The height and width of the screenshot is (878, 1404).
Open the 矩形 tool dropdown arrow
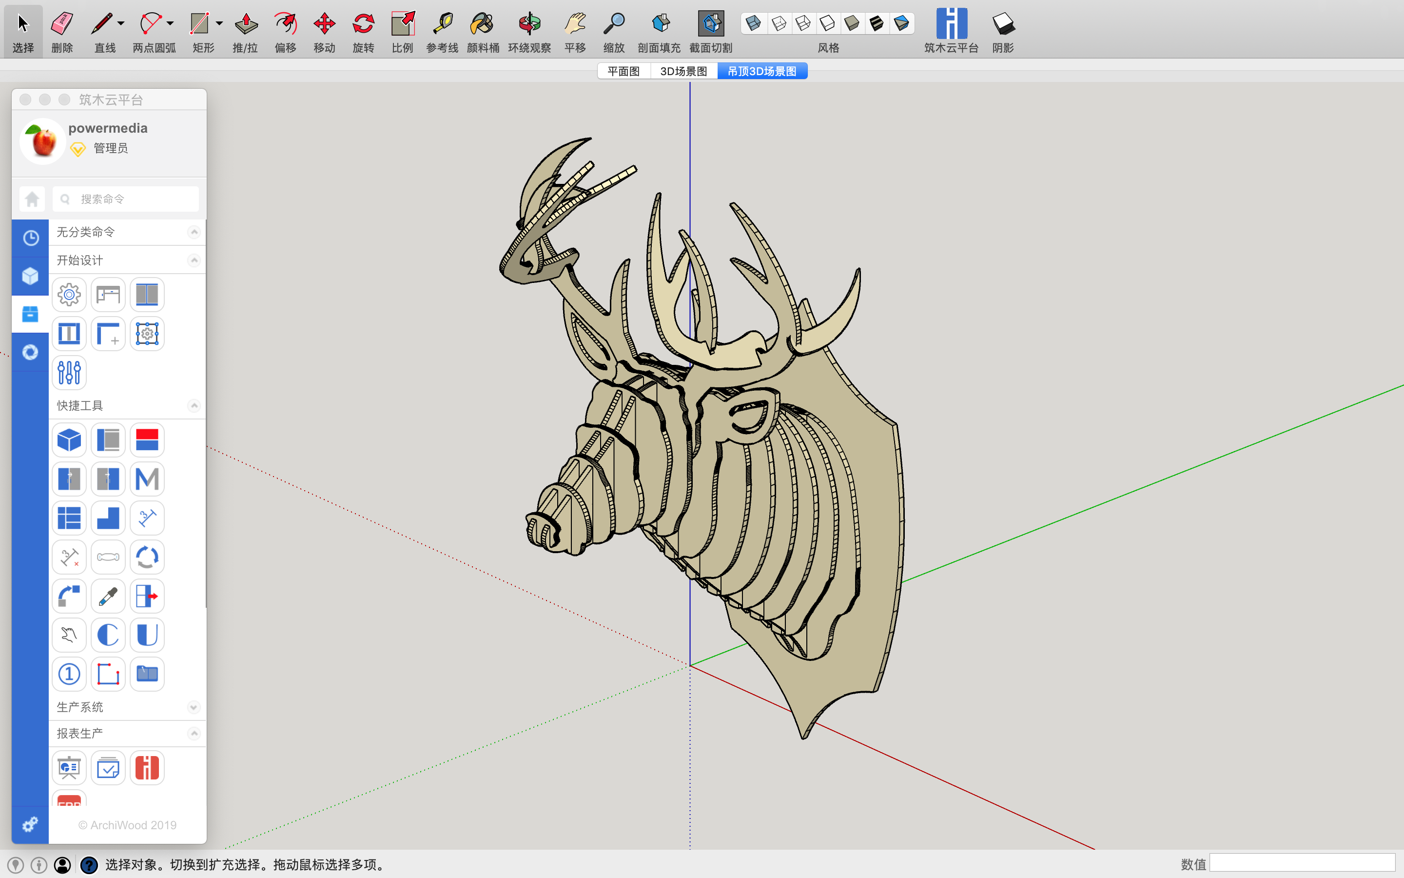tap(219, 24)
